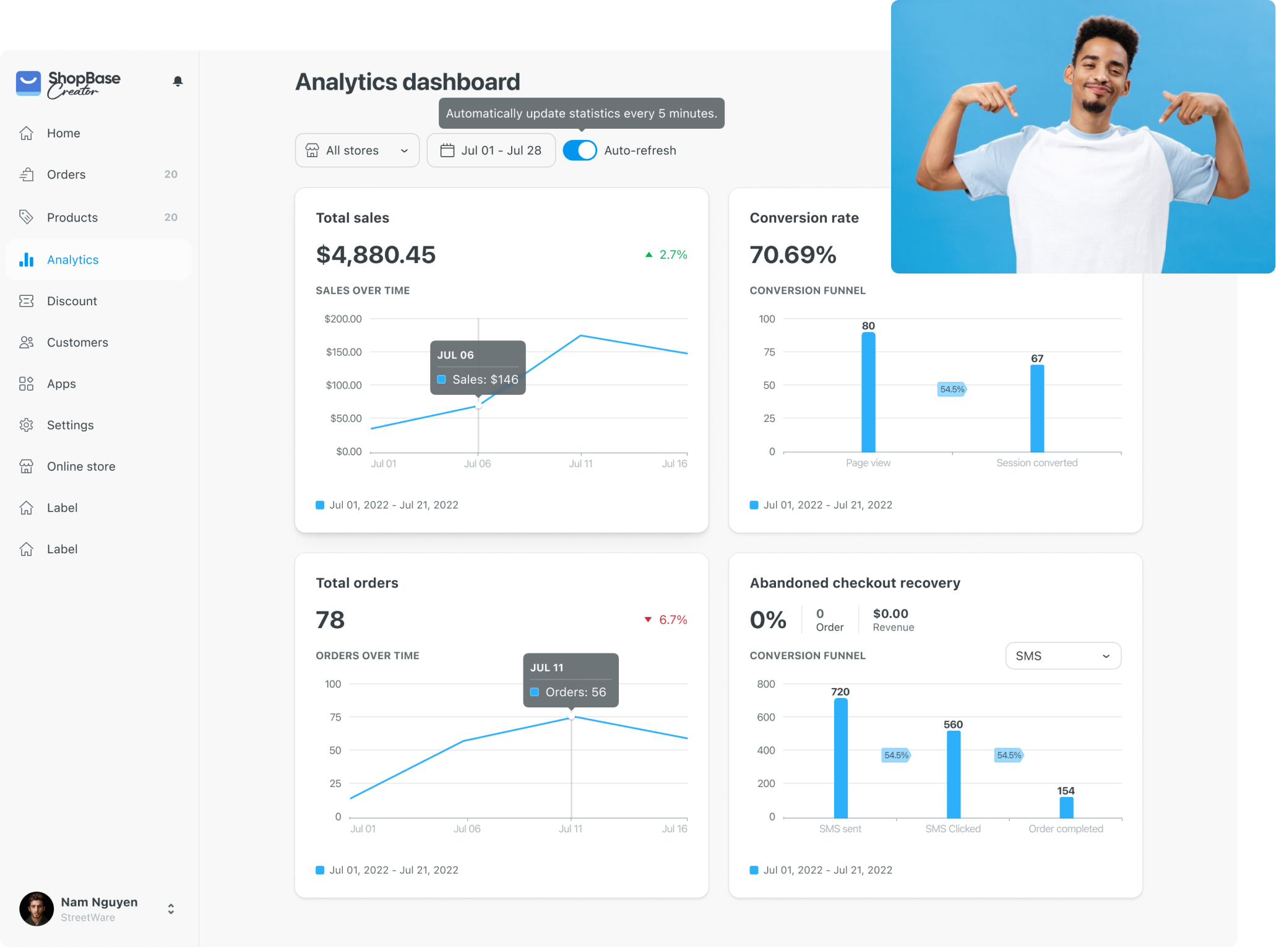The image size is (1276, 948).
Task: Click the Products tag icon
Action: [27, 217]
